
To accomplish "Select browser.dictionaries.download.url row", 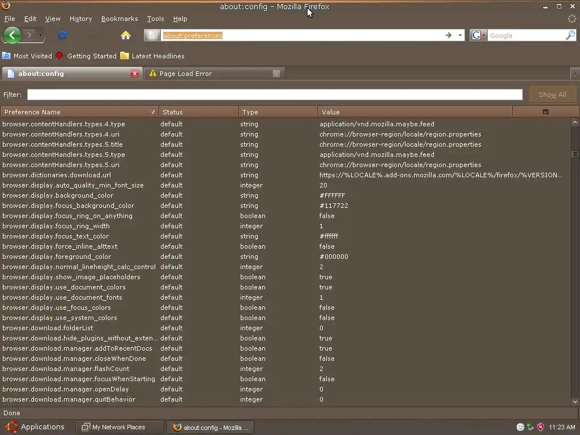I will (x=285, y=175).
